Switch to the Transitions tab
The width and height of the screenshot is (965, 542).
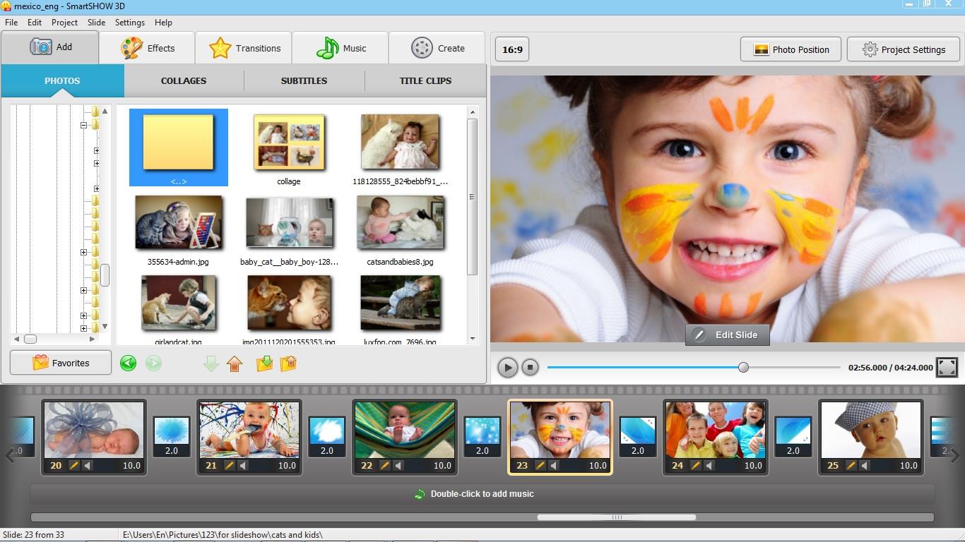[x=244, y=48]
